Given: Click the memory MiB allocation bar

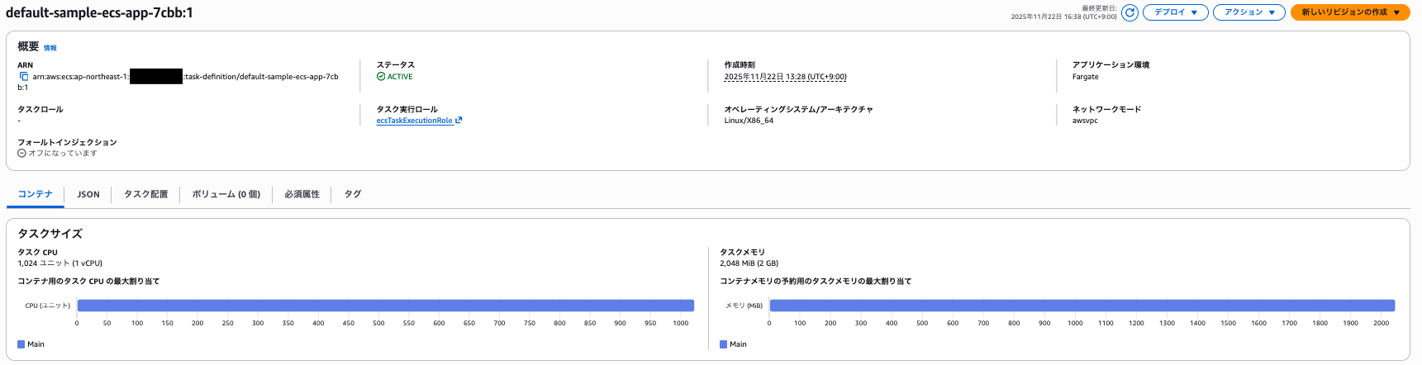Looking at the screenshot, I should [1082, 306].
